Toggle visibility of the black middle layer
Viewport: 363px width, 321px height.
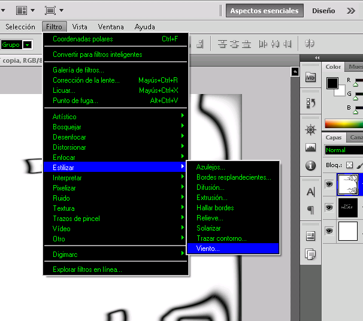(329, 208)
